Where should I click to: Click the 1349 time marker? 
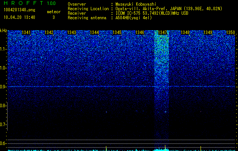pyautogui.click(x=208, y=32)
